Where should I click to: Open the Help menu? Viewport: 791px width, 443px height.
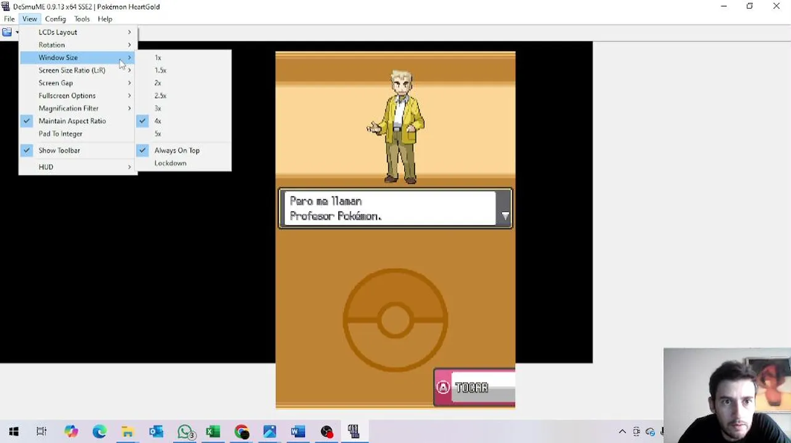click(x=105, y=19)
